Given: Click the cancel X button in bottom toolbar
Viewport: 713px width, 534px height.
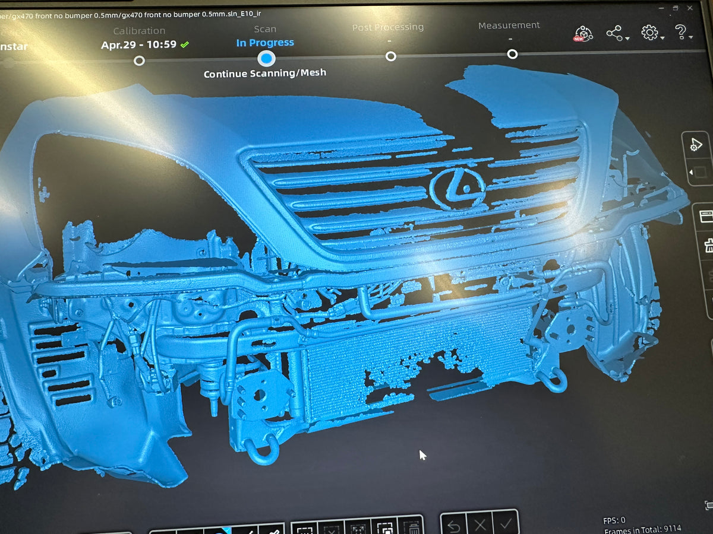Looking at the screenshot, I should click(x=479, y=525).
